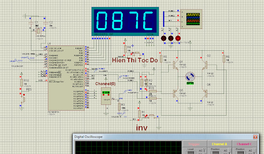Image resolution: width=264 pixels, height=154 pixels.
Task: Select resistor R4
Action: point(125,49)
